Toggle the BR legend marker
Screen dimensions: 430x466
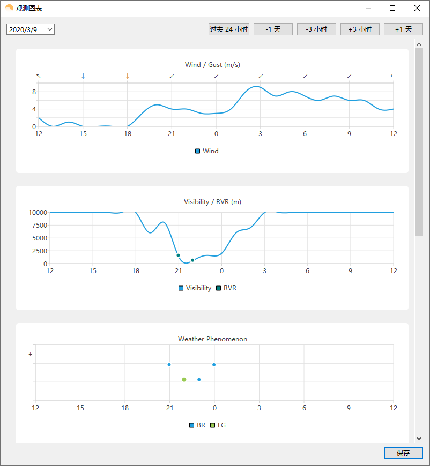[x=191, y=425]
